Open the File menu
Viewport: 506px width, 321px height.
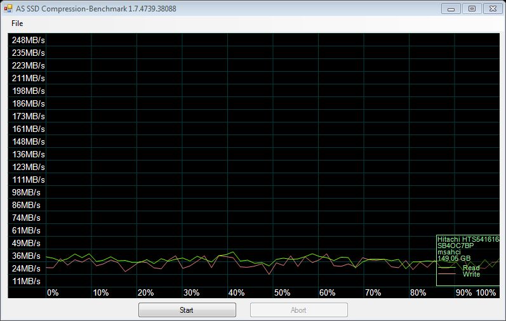coord(17,23)
